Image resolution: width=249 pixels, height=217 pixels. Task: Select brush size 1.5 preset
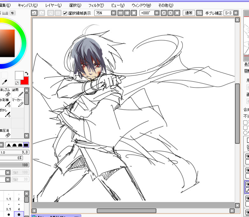tap(9, 197)
